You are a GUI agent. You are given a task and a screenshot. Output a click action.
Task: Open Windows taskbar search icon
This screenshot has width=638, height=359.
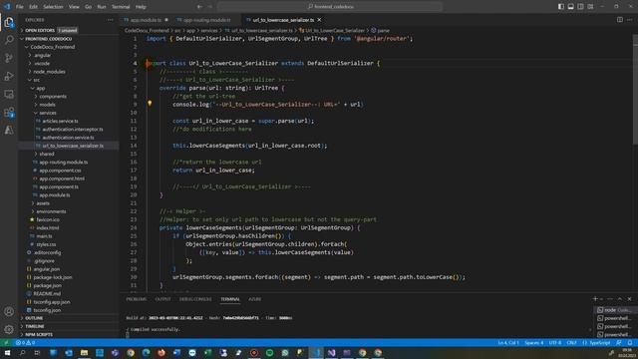[22, 352]
